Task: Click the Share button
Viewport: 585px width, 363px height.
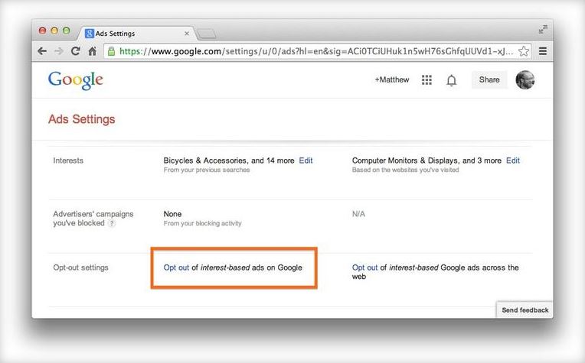Action: point(489,79)
